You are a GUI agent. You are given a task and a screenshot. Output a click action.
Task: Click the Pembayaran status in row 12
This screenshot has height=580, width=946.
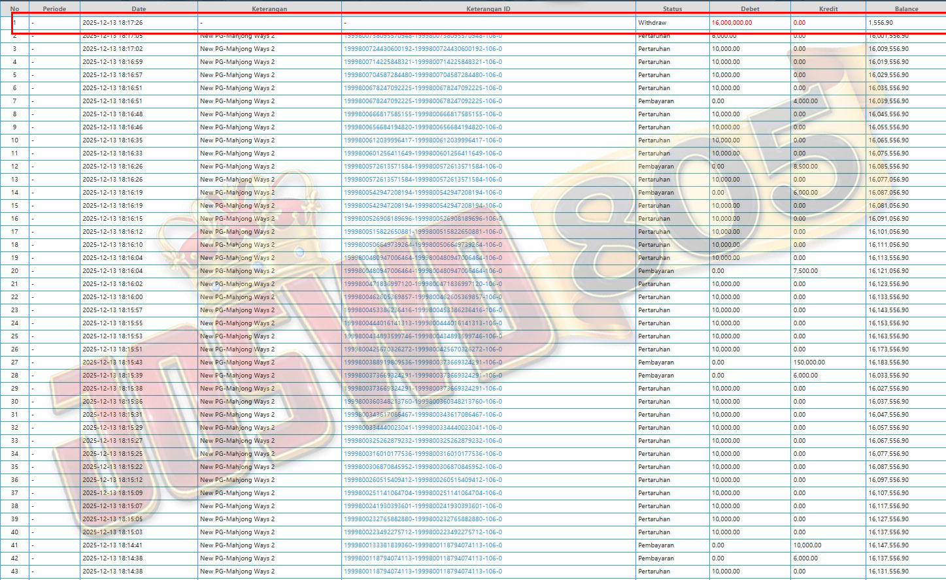(x=656, y=167)
